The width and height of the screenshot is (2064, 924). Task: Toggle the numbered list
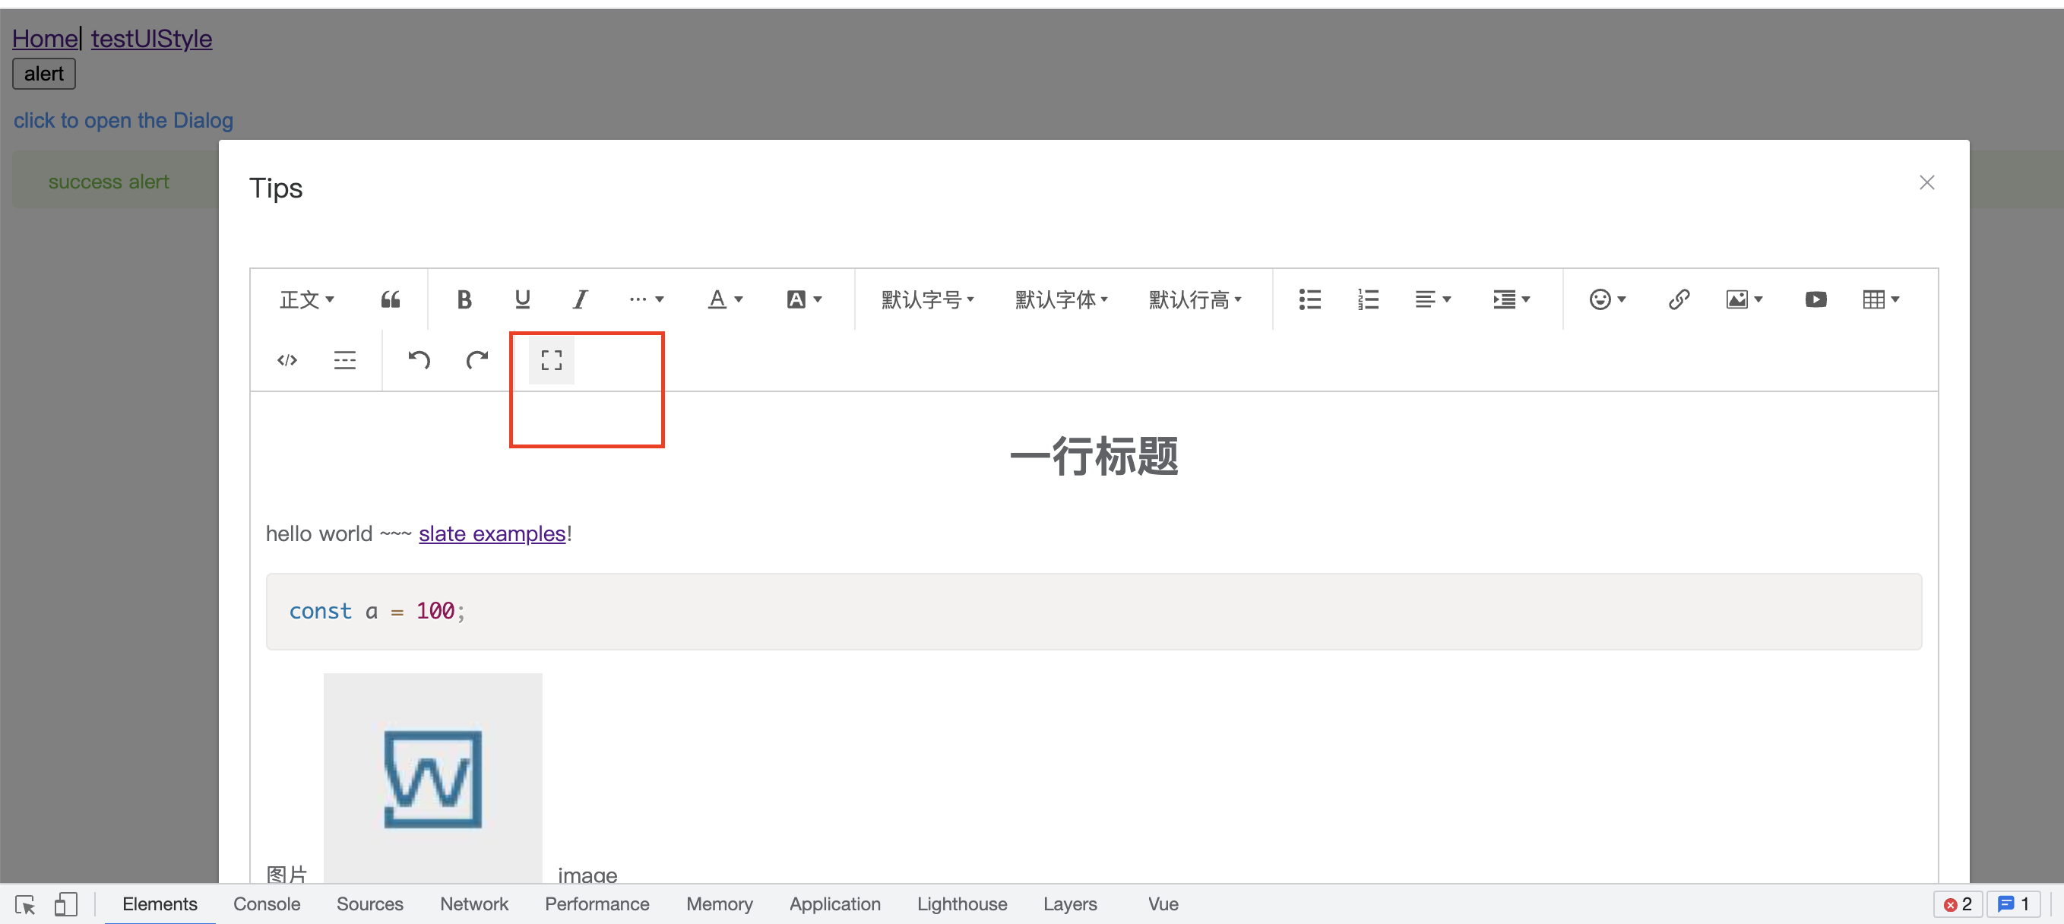tap(1367, 299)
